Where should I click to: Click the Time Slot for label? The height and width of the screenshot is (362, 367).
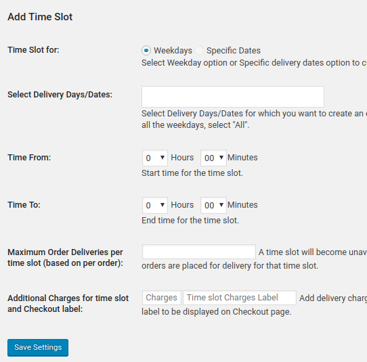tap(33, 50)
